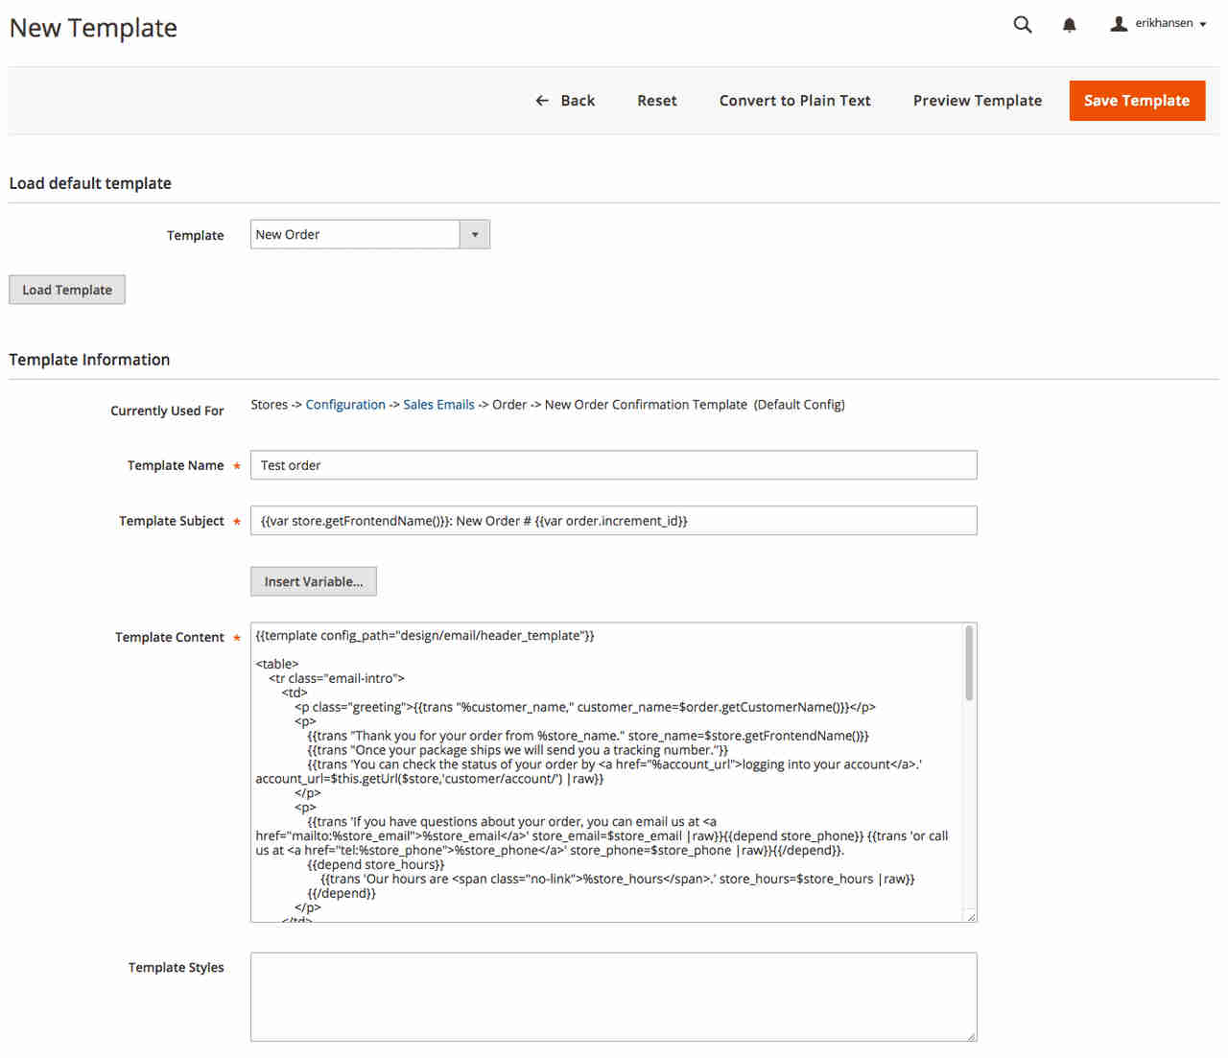
Task: Open Preview Template
Action: 978,101
